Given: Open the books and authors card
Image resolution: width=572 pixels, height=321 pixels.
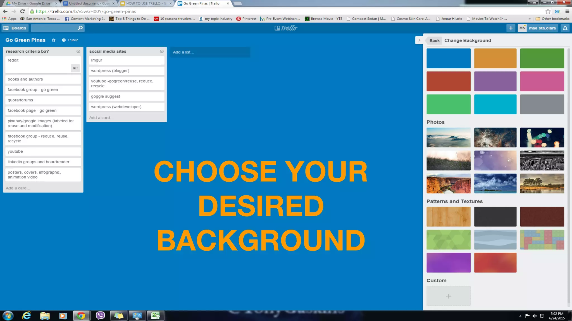Looking at the screenshot, I should coord(43,79).
